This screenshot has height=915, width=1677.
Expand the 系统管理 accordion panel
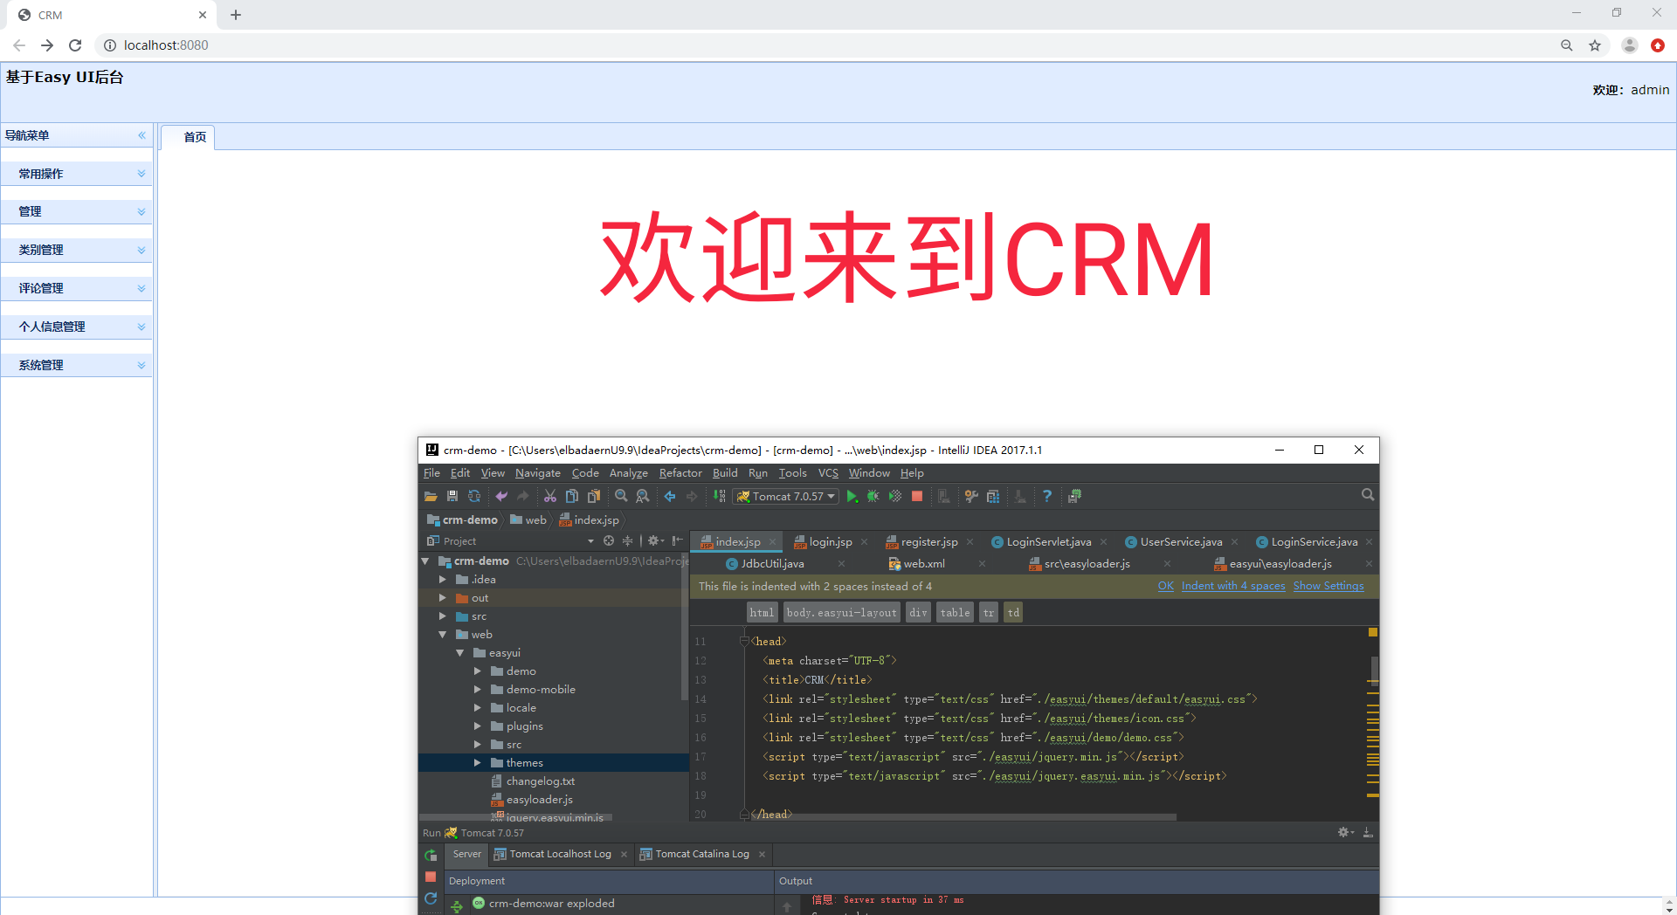point(141,365)
